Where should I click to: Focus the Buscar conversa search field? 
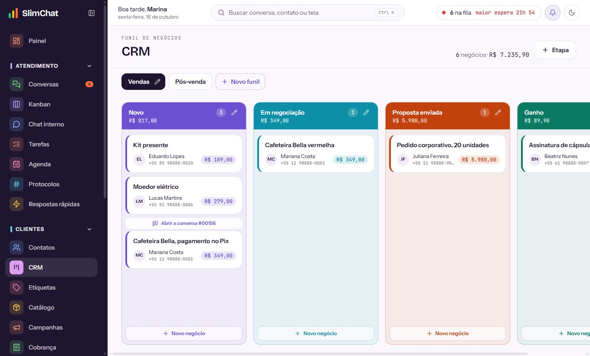coord(308,13)
